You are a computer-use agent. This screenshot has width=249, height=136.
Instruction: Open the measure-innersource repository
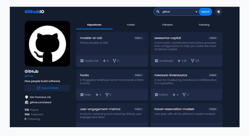click(171, 75)
